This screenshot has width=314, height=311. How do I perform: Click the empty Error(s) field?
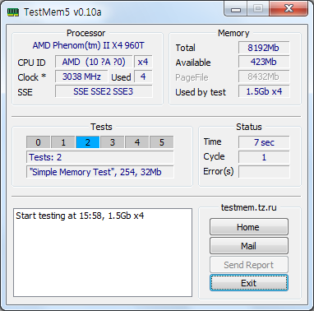264,172
